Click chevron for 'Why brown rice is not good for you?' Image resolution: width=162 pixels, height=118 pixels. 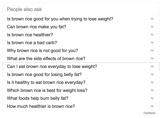(152, 51)
